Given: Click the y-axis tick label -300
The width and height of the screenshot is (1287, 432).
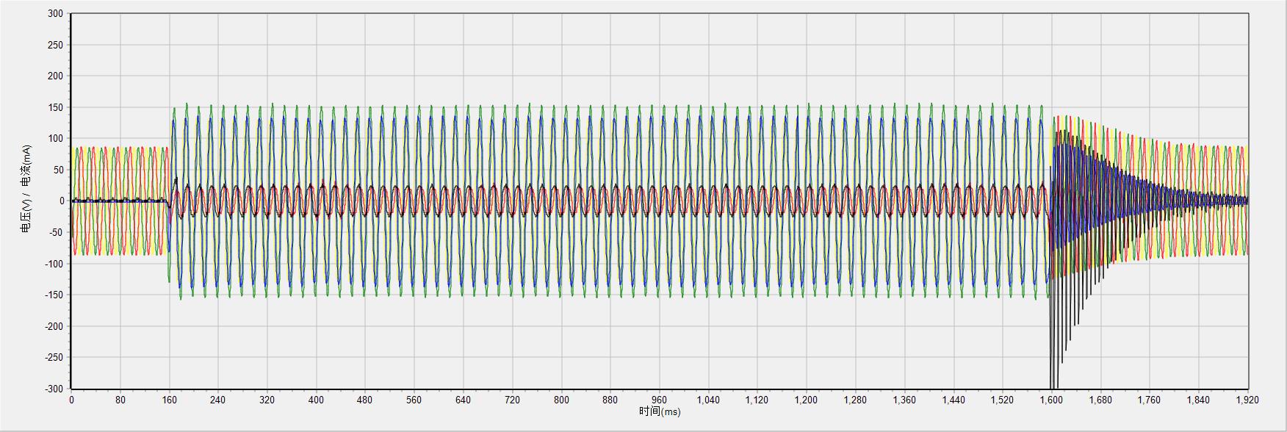Looking at the screenshot, I should [54, 389].
